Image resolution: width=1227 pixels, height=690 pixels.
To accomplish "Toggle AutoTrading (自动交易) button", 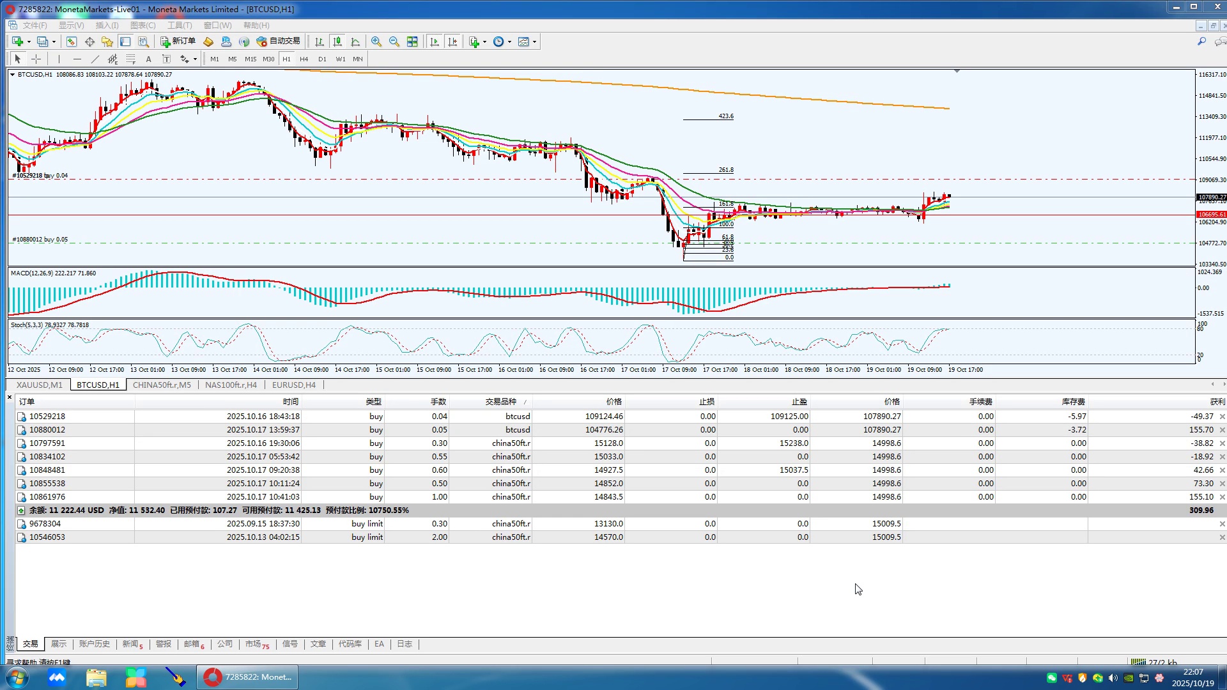I will 278,42.
